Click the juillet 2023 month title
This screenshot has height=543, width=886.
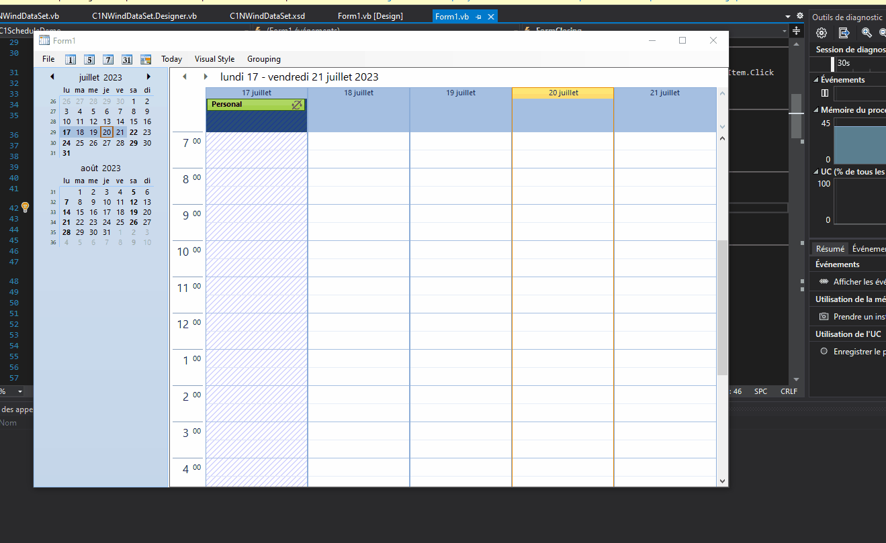click(x=101, y=77)
